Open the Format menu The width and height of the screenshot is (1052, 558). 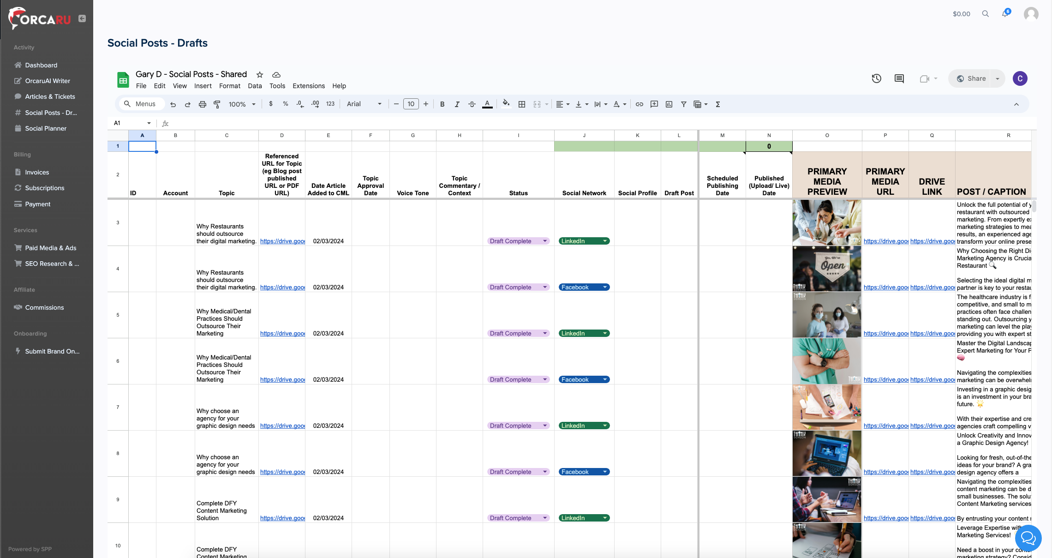click(x=229, y=86)
